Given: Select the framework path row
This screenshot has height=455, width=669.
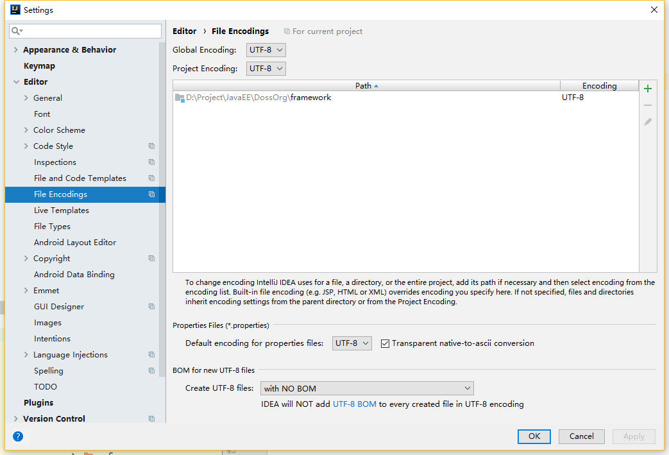Looking at the screenshot, I should pyautogui.click(x=406, y=98).
